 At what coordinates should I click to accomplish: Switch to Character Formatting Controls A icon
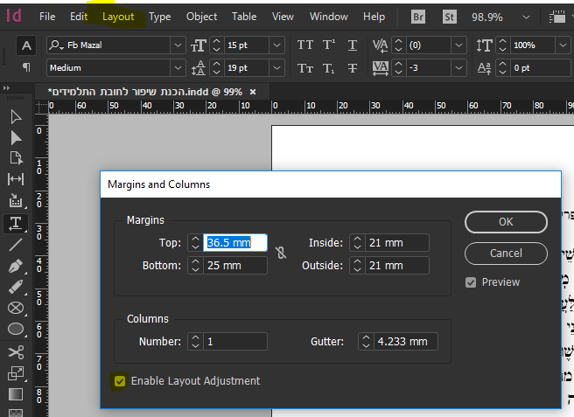(x=26, y=45)
